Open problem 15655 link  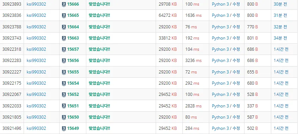point(73,72)
